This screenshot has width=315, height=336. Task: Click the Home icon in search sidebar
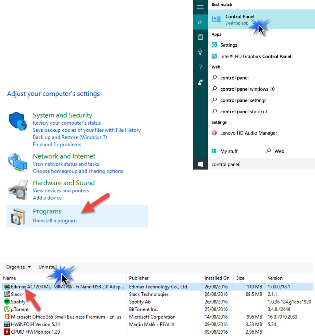(200, 22)
